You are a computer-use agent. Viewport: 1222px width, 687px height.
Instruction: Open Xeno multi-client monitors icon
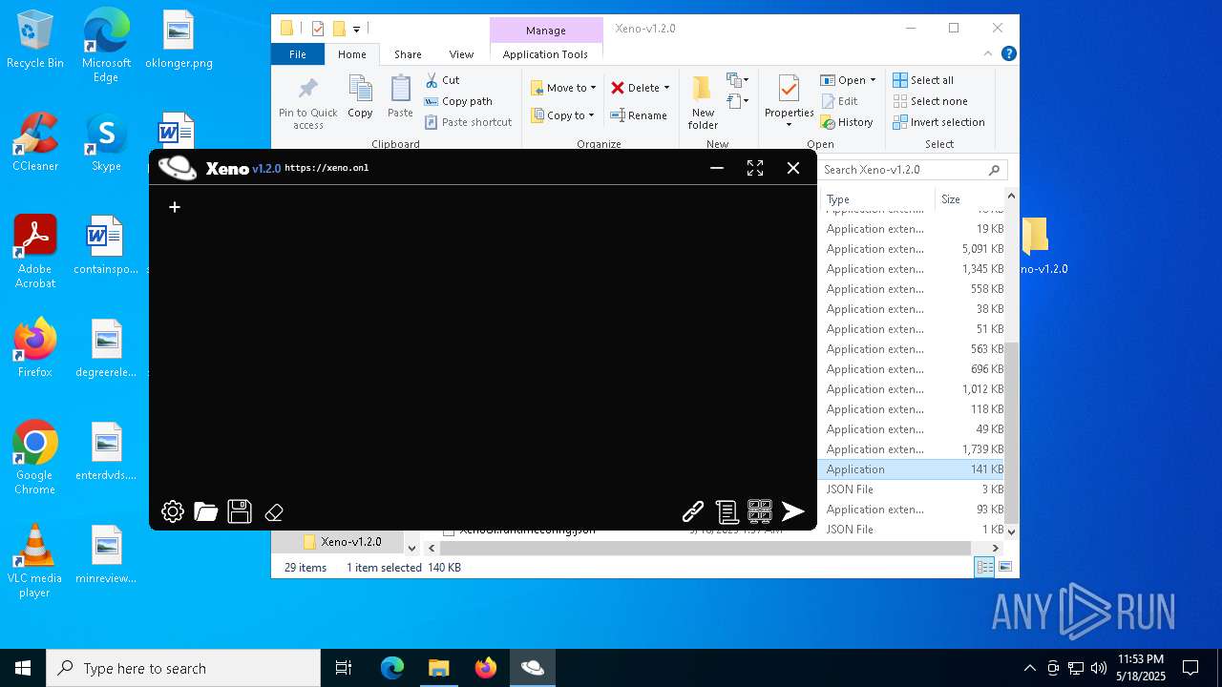760,511
